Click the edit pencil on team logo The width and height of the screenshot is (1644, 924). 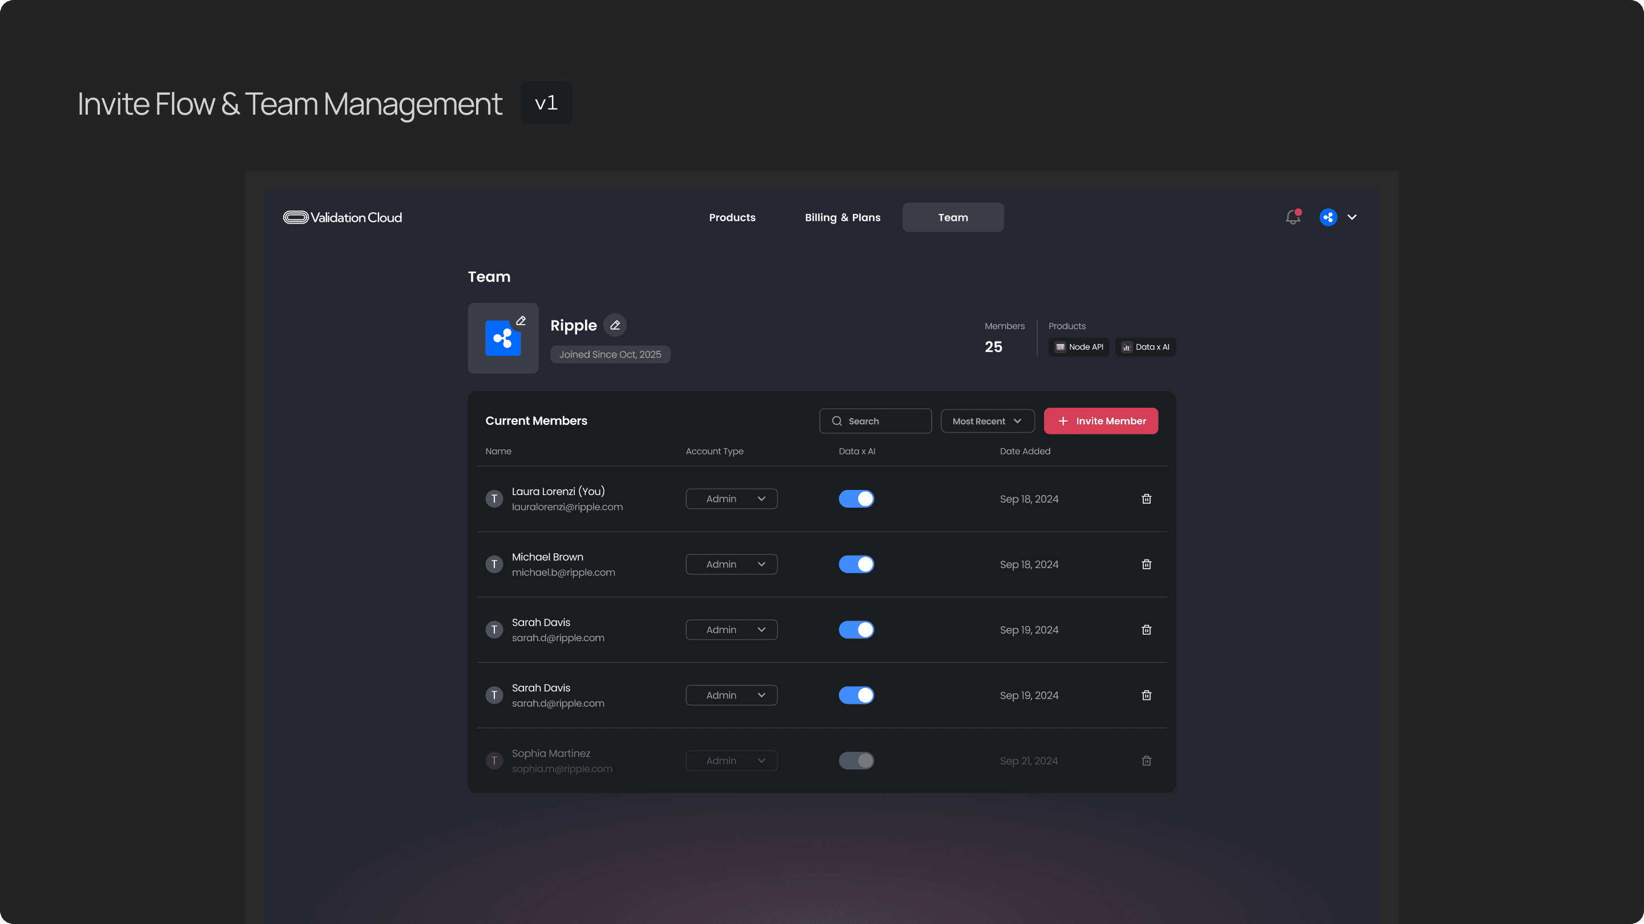click(x=521, y=321)
